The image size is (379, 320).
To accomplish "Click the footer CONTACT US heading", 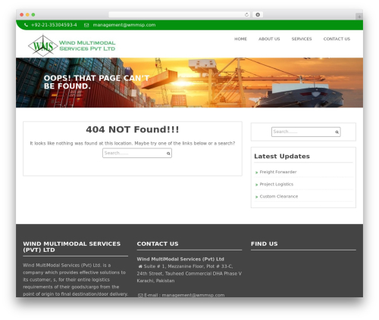I will 158,244.
